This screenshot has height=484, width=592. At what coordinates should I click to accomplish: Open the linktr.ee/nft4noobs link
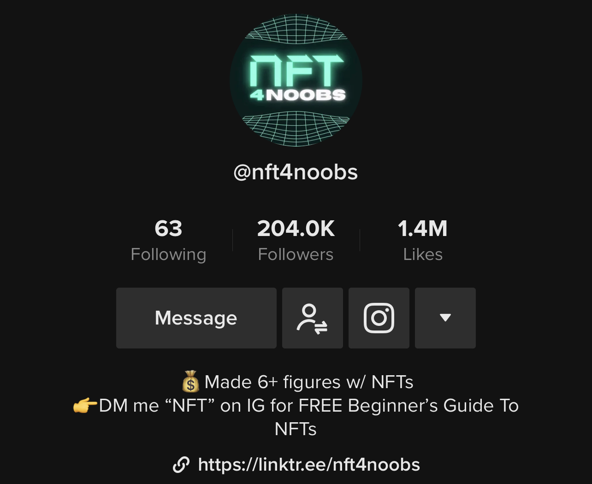309,465
